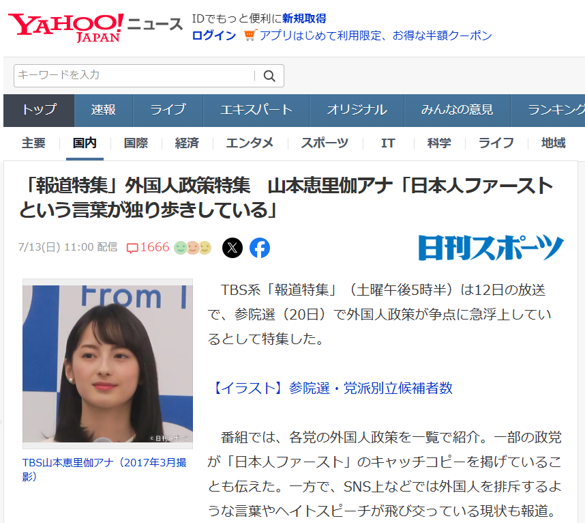The image size is (585, 523).
Task: Click the search magnifier icon
Action: [x=269, y=76]
